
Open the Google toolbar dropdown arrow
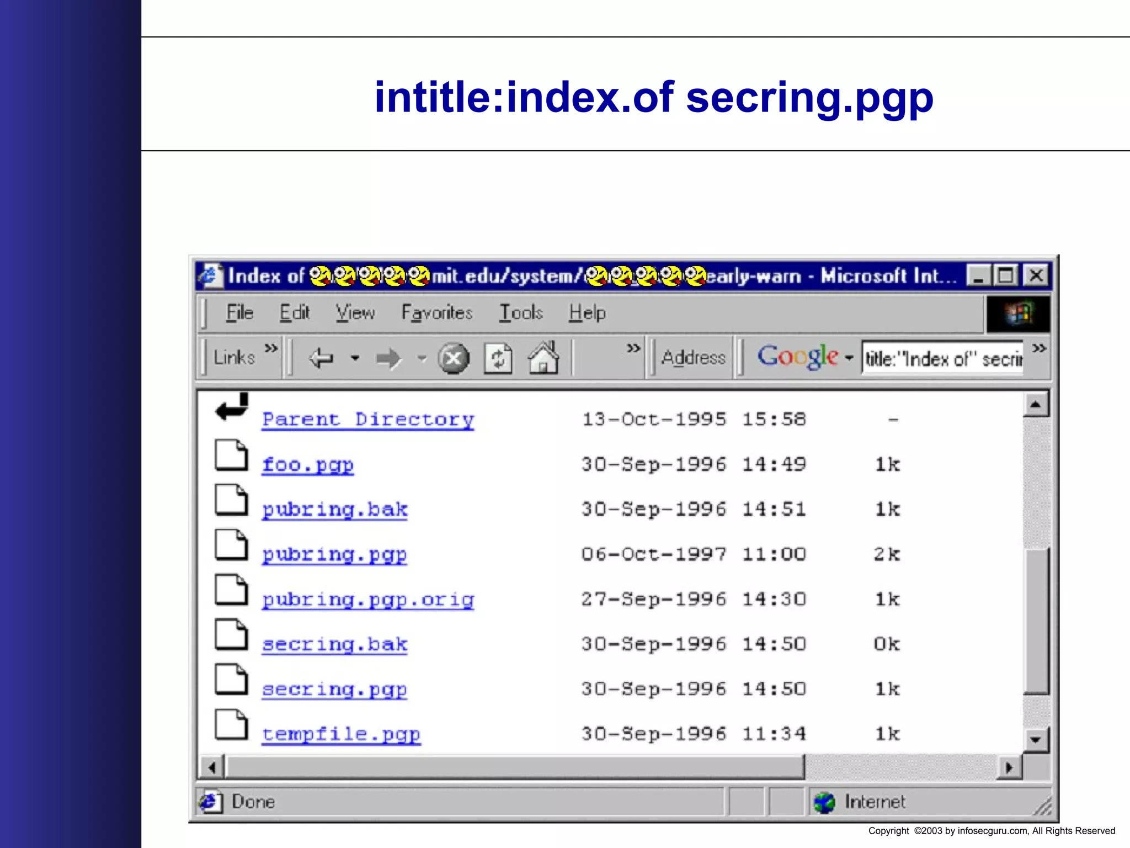pyautogui.click(x=849, y=358)
